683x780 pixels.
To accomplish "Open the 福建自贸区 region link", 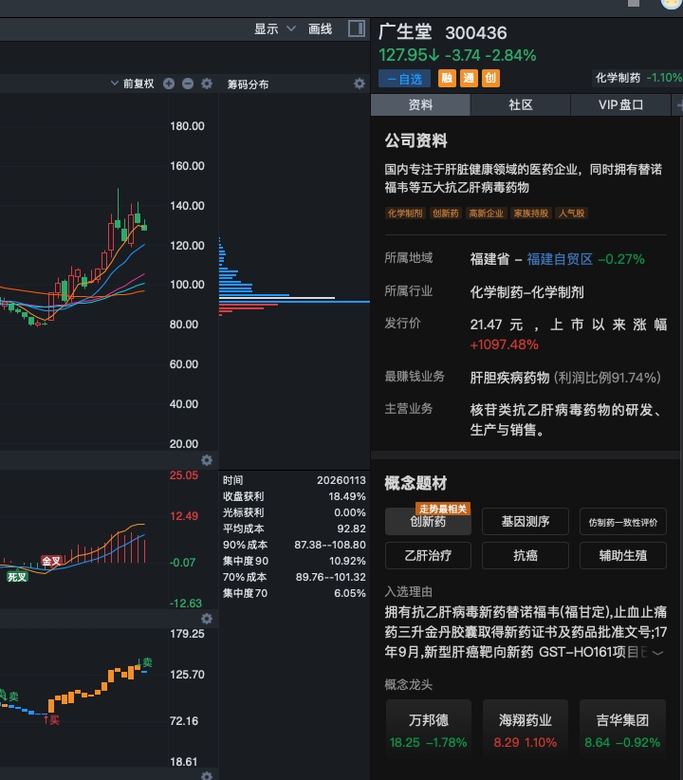I will click(x=560, y=258).
